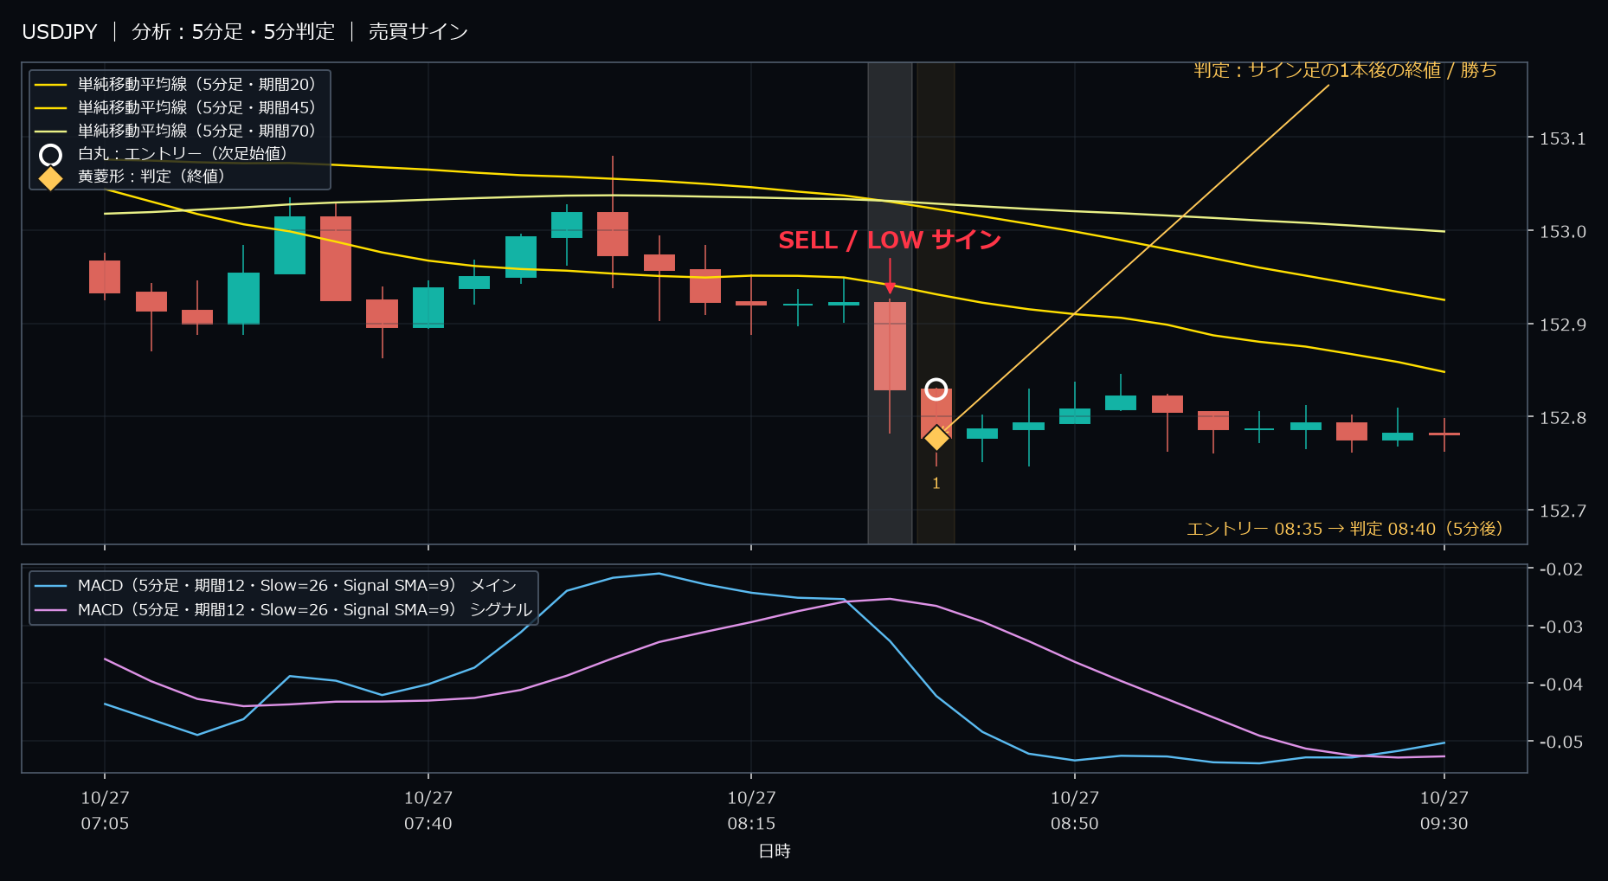Viewport: 1608px width, 881px height.
Task: Click the MACD シグナル legend entry
Action: (x=283, y=610)
